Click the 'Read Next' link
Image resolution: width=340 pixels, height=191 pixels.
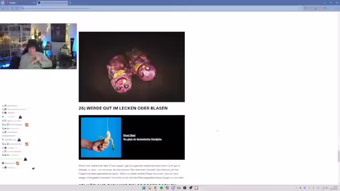129,135
